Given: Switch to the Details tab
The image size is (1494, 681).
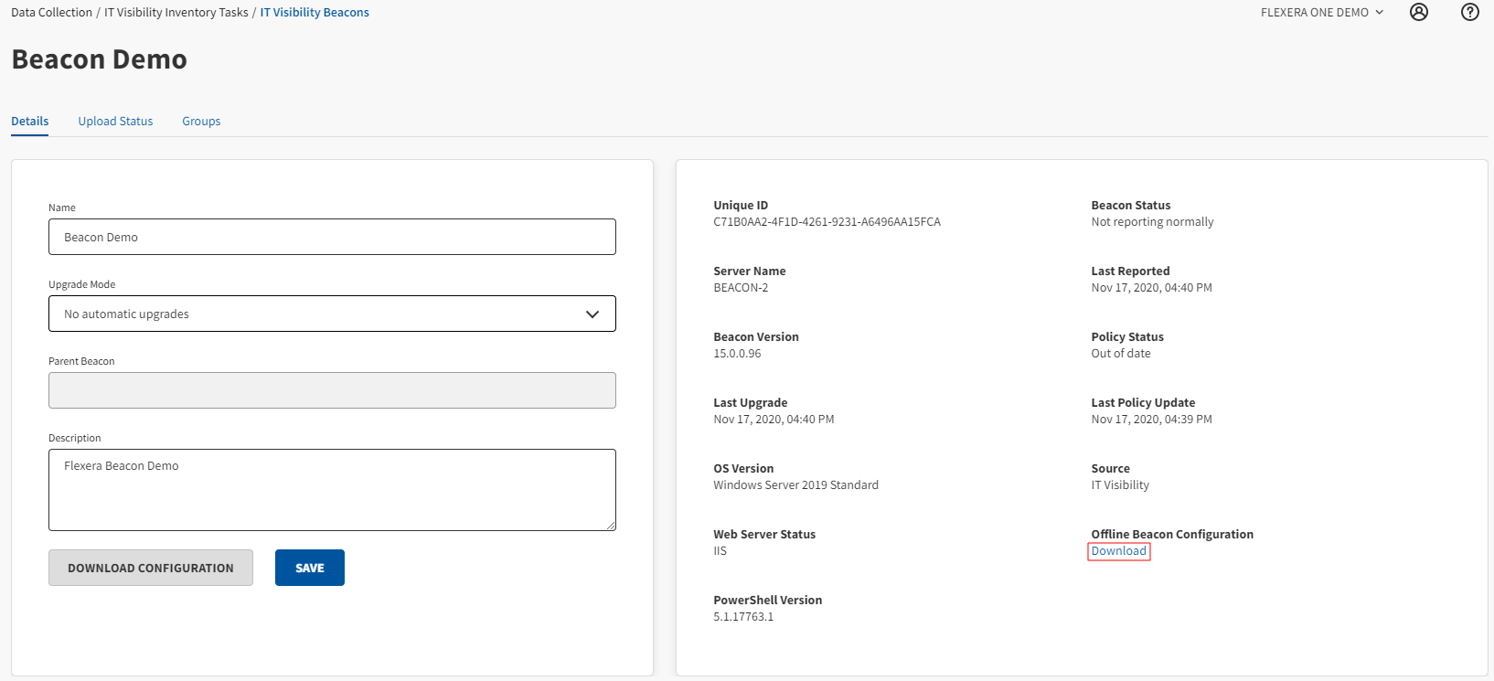Looking at the screenshot, I should 30,122.
